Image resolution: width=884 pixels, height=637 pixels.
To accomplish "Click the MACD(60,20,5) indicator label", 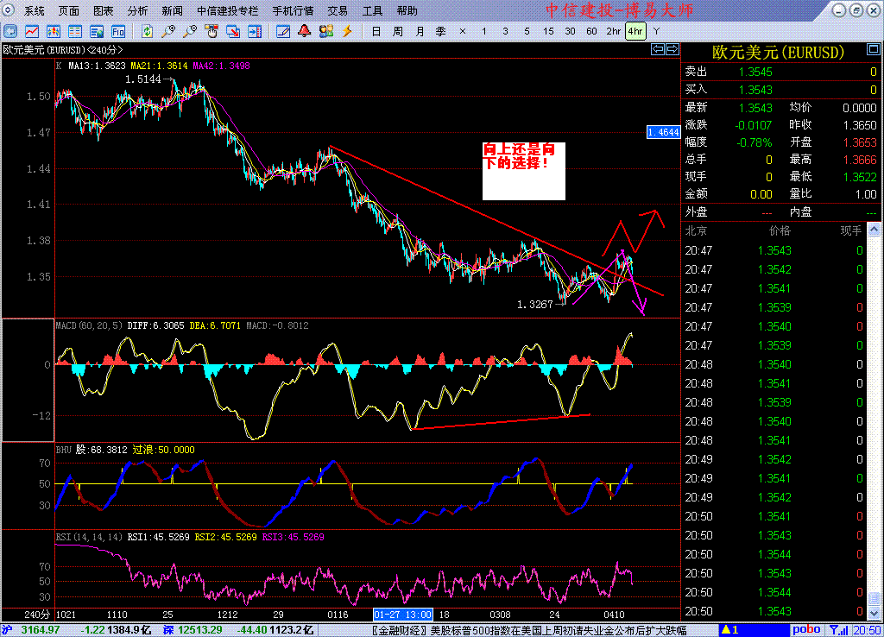I will (89, 325).
